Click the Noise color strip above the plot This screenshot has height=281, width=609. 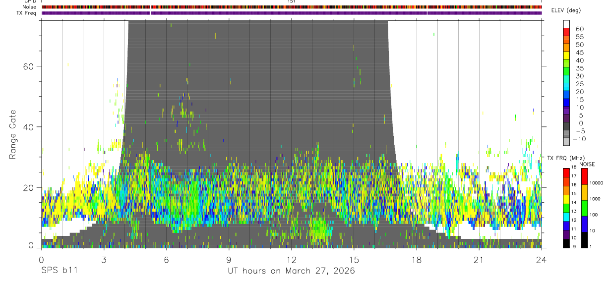pos(292,7)
